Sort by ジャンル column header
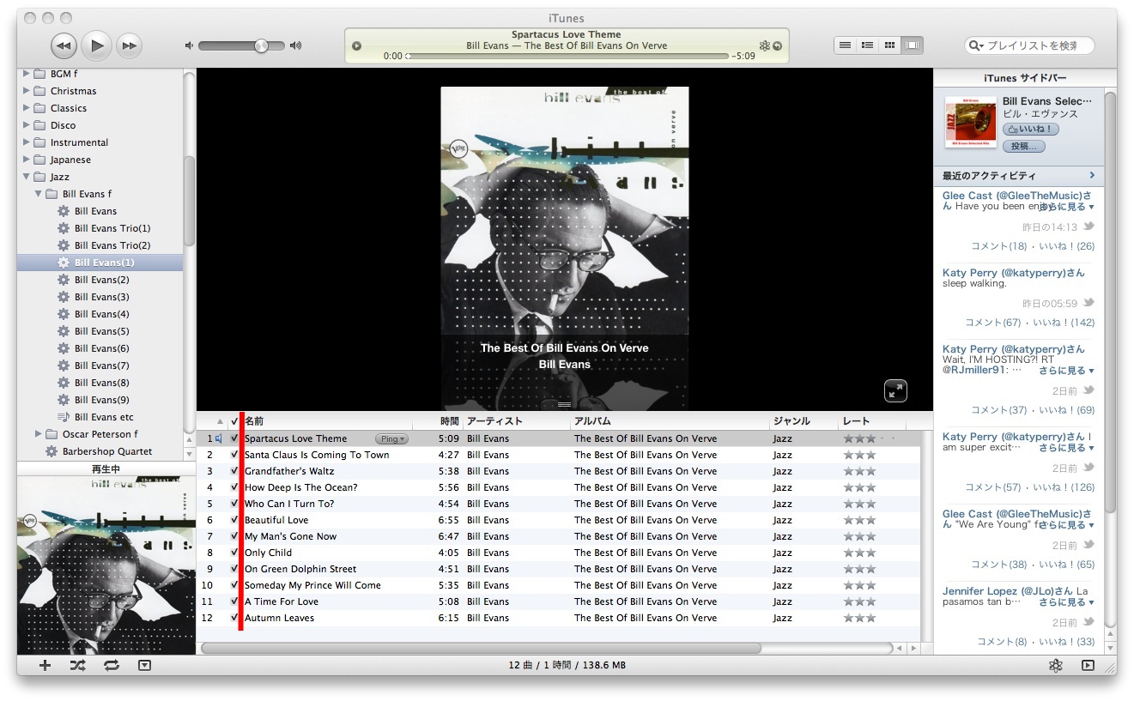The width and height of the screenshot is (1134, 701). point(804,421)
